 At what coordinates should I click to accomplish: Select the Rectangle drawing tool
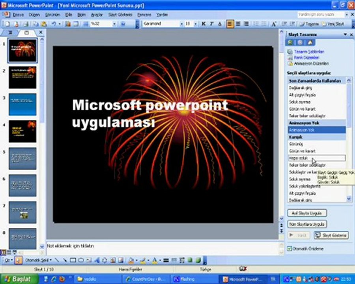point(73,260)
